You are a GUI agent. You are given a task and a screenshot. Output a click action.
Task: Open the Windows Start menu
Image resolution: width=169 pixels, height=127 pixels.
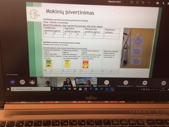[x=8, y=89]
